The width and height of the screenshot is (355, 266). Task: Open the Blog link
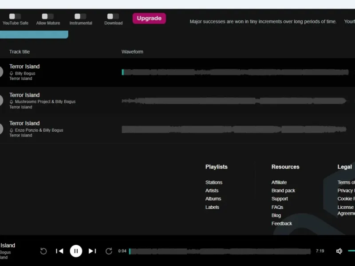(x=276, y=215)
